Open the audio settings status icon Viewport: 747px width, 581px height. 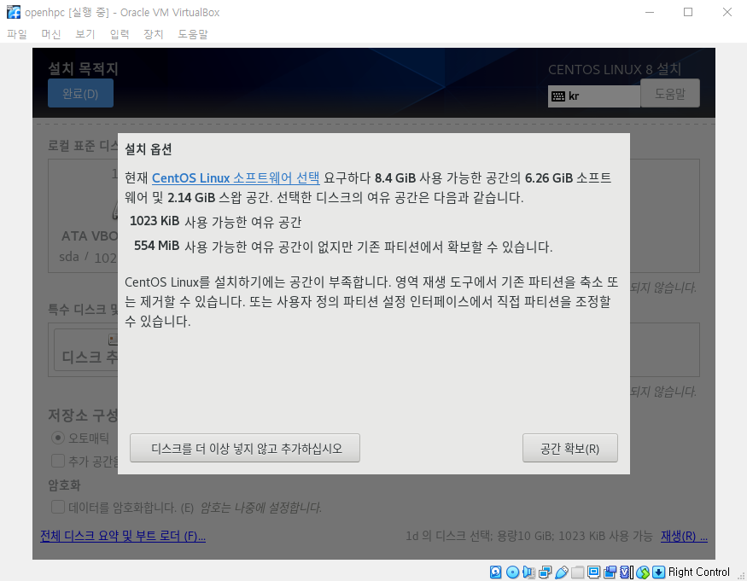coord(528,572)
